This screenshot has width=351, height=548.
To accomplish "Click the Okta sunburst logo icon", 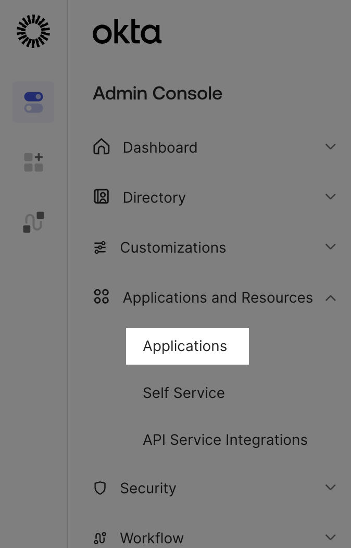I will click(33, 31).
